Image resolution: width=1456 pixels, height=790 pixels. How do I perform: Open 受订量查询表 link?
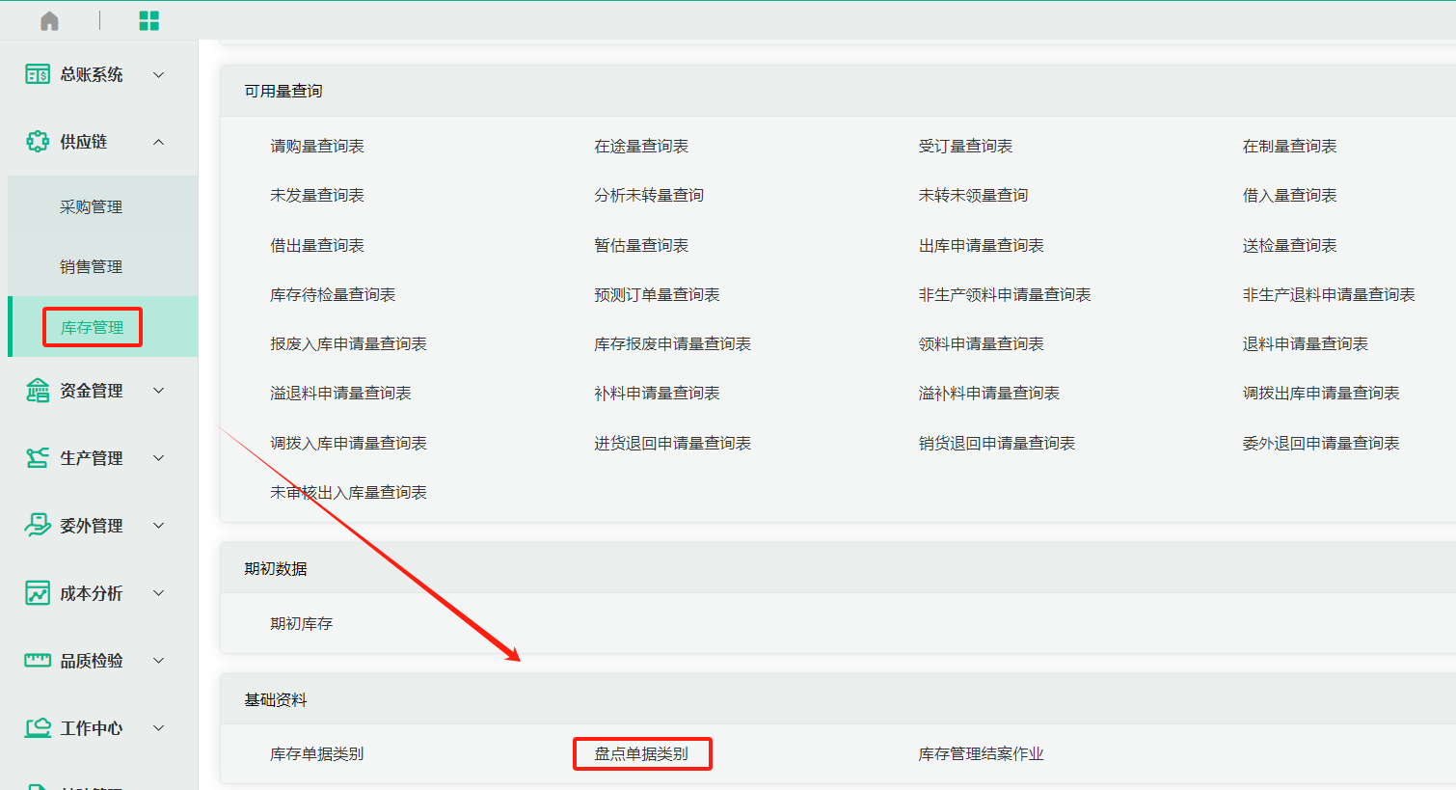coord(965,146)
